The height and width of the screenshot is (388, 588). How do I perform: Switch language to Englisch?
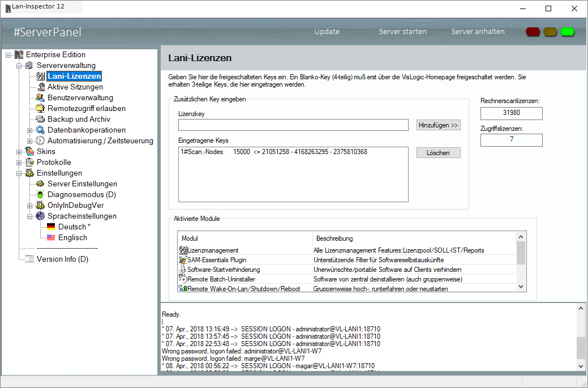[x=72, y=238]
